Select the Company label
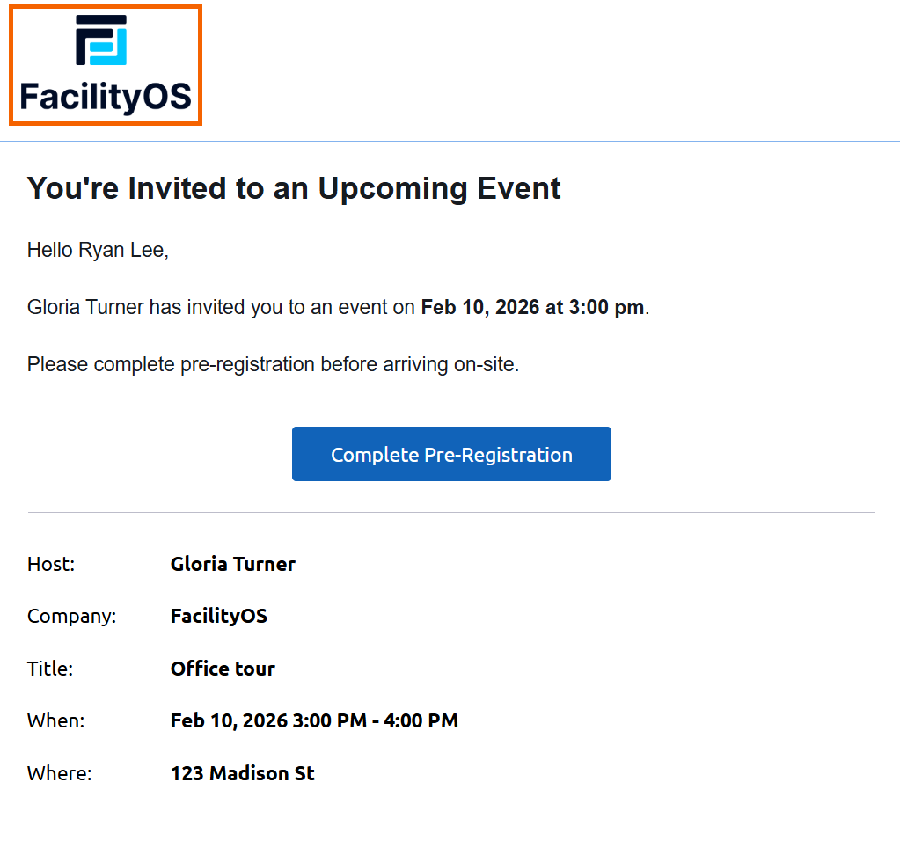 click(x=71, y=616)
